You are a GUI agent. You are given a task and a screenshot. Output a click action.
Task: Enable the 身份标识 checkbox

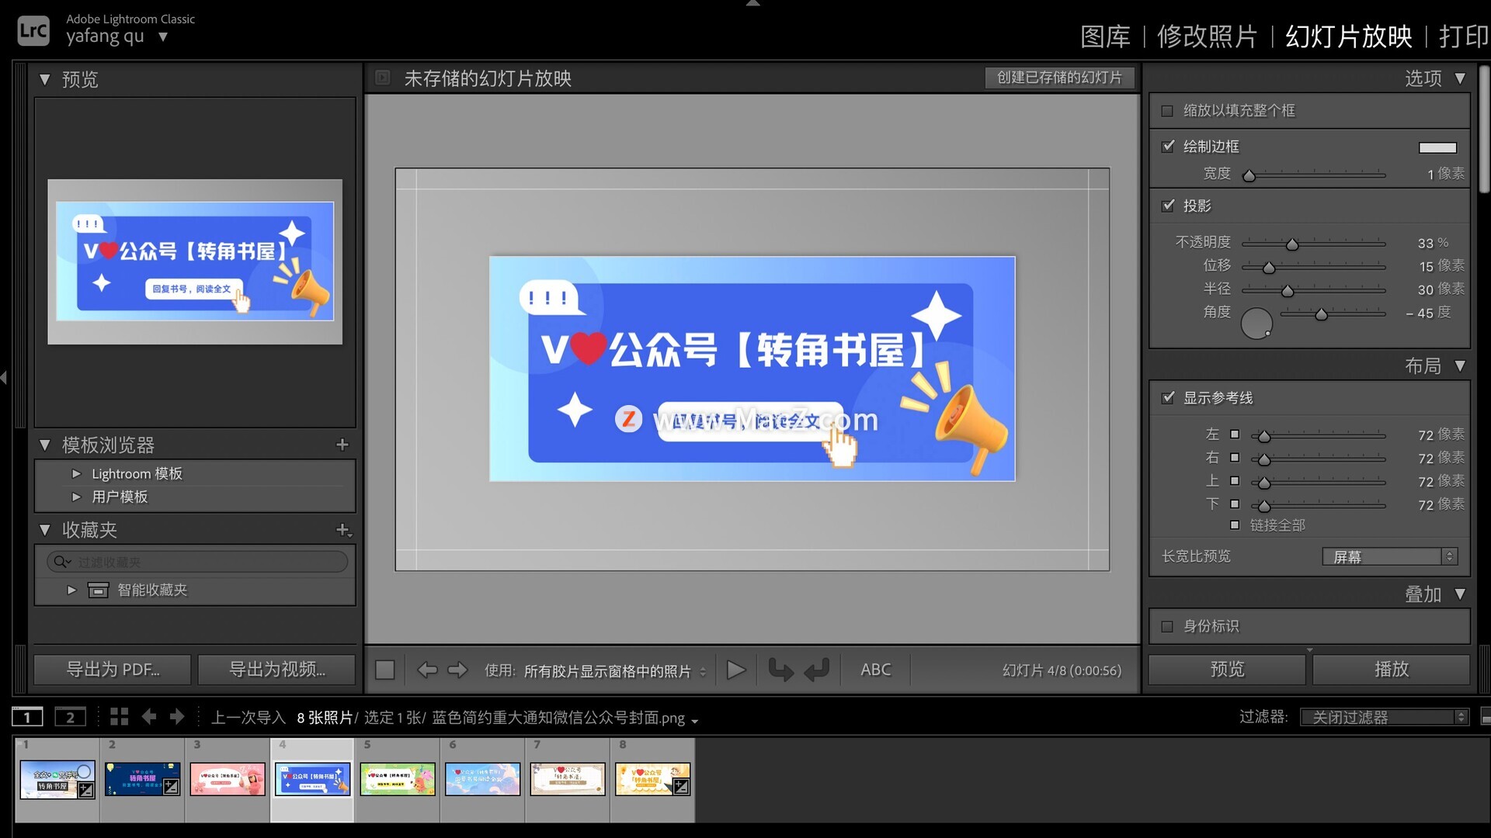[1167, 626]
